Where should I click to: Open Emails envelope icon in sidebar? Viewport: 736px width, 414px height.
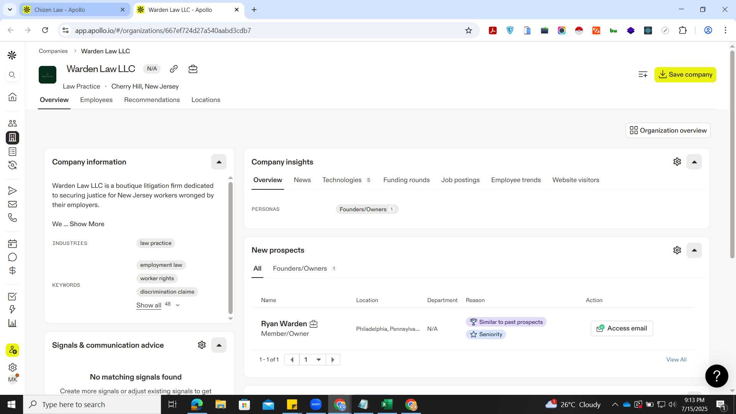coord(12,204)
